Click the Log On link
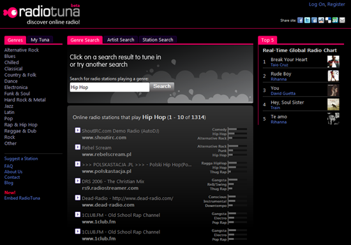This screenshot has height=245, width=351. tap(317, 4)
